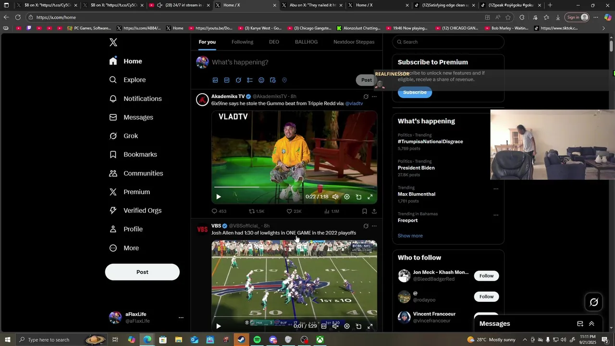The width and height of the screenshot is (615, 346).
Task: Switch to DEO tab
Action: point(274,42)
